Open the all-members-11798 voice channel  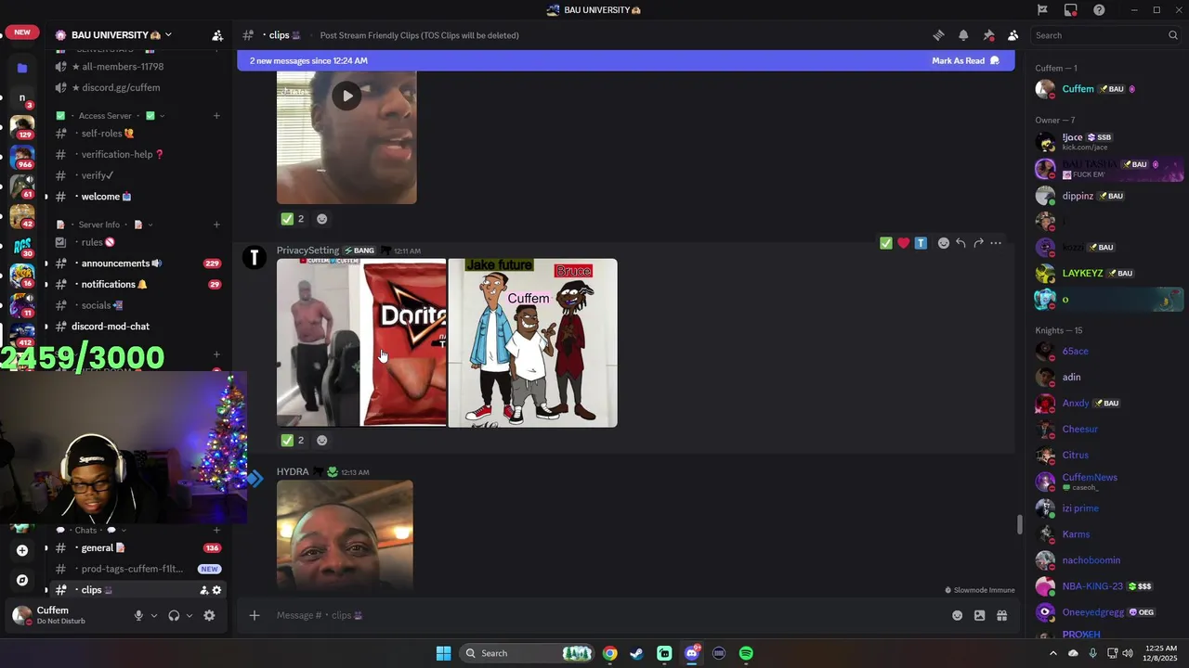click(121, 67)
